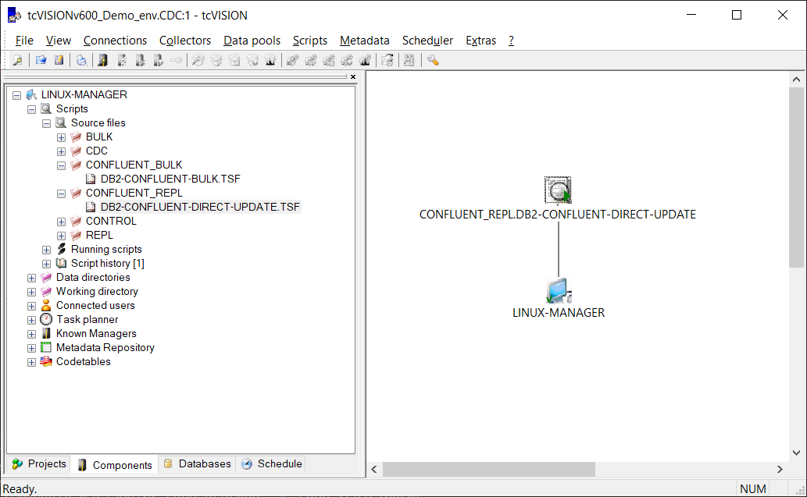This screenshot has width=807, height=497.
Task: Select the script node icon in the diagram
Action: (558, 190)
